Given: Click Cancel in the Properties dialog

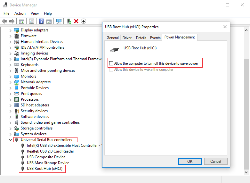Looking at the screenshot, I should coord(215,161).
